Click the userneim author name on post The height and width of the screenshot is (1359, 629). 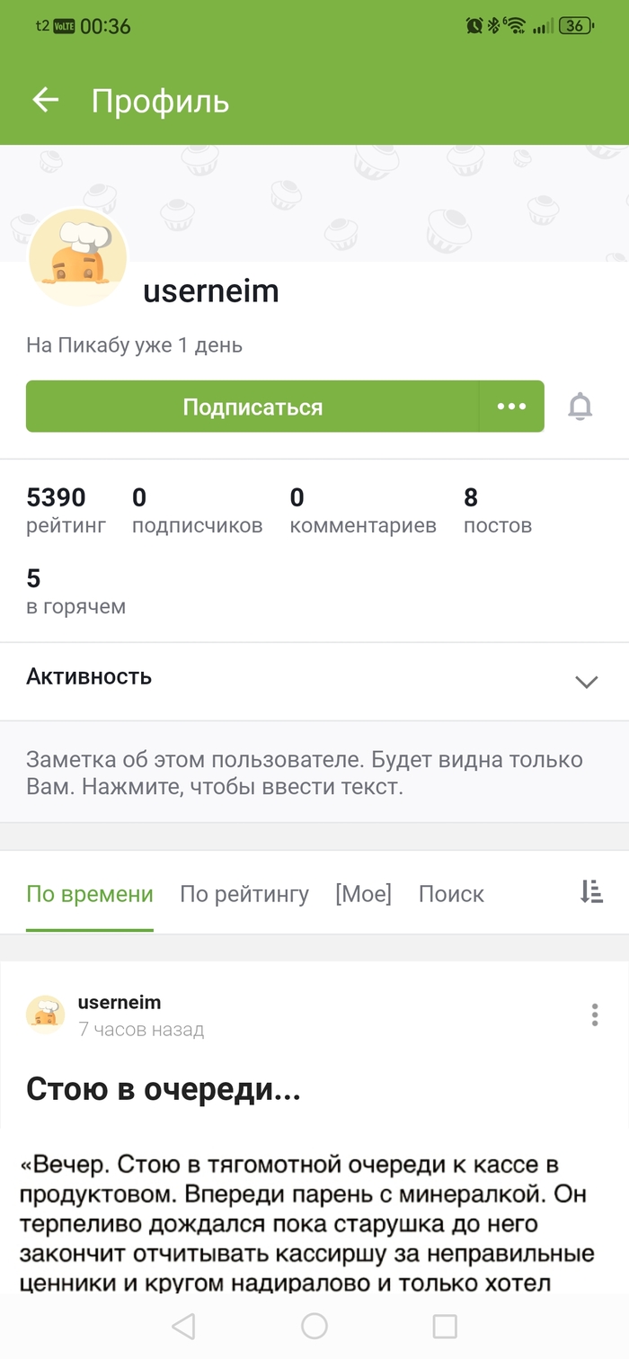pyautogui.click(x=120, y=1002)
